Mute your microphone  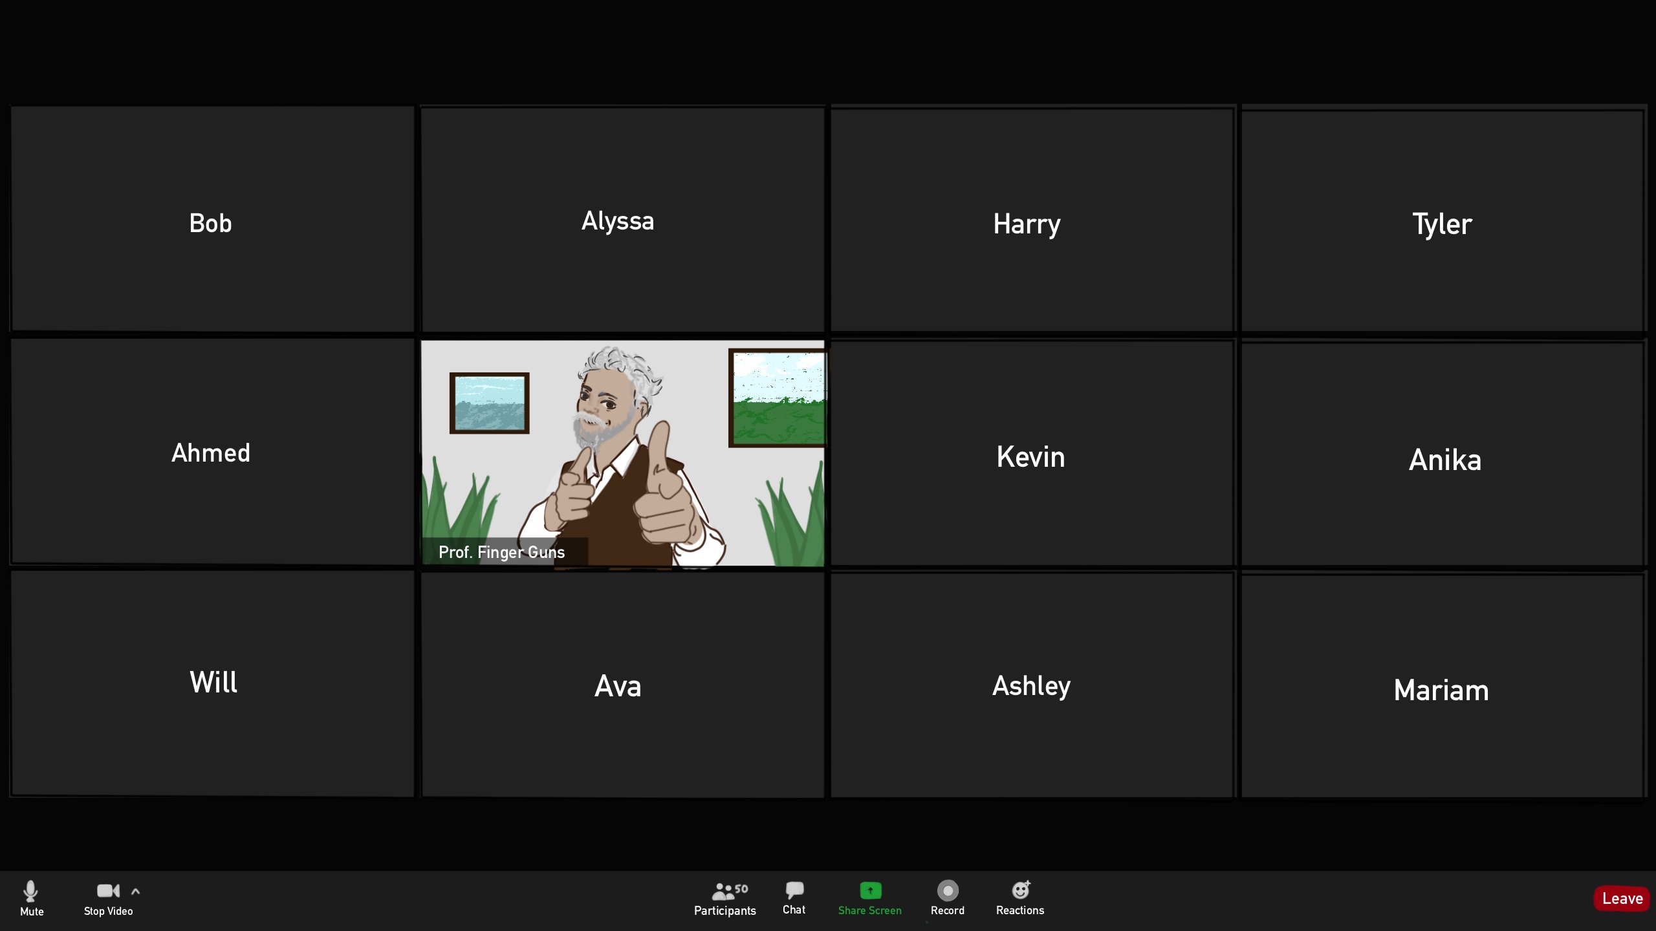pos(32,898)
